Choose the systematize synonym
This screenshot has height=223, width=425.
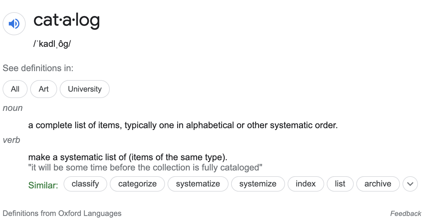click(198, 184)
